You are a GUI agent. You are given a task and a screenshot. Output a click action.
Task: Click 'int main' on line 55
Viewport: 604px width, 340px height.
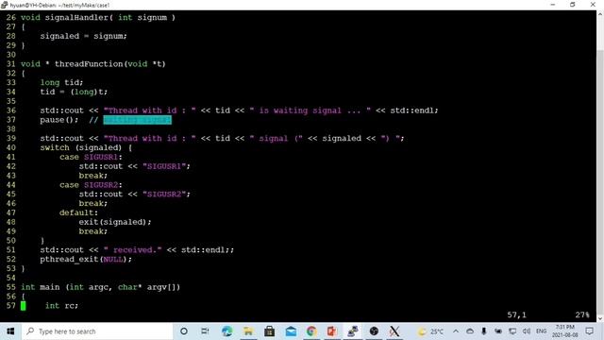pos(40,287)
